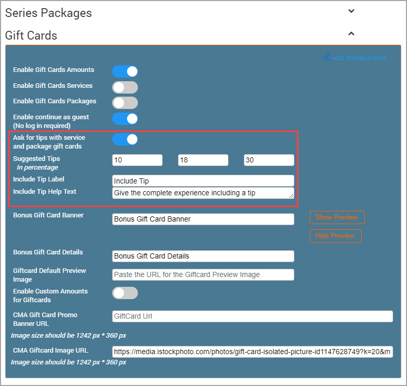Click the suggested tip field with 18
407x386 pixels.
click(203, 160)
